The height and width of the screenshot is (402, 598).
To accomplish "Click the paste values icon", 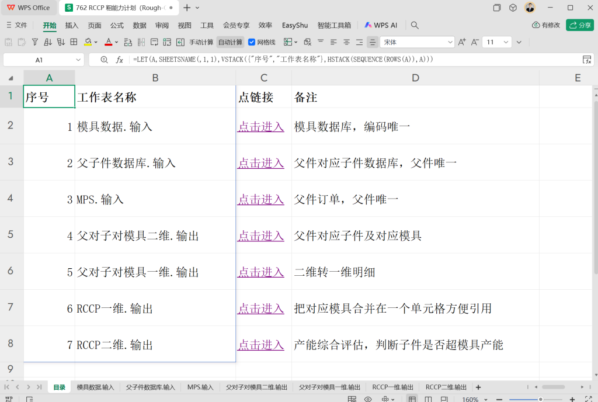I will [8, 42].
